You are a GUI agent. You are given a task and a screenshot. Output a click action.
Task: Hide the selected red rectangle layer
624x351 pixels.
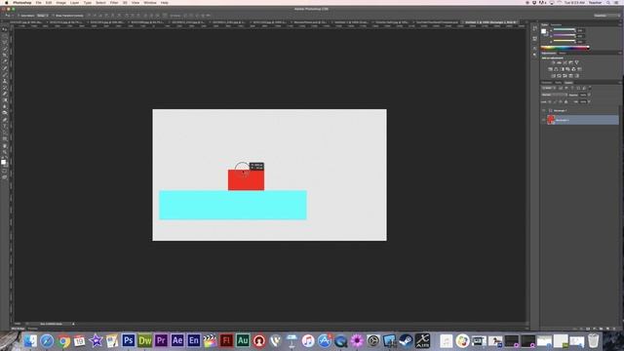pyautogui.click(x=544, y=120)
